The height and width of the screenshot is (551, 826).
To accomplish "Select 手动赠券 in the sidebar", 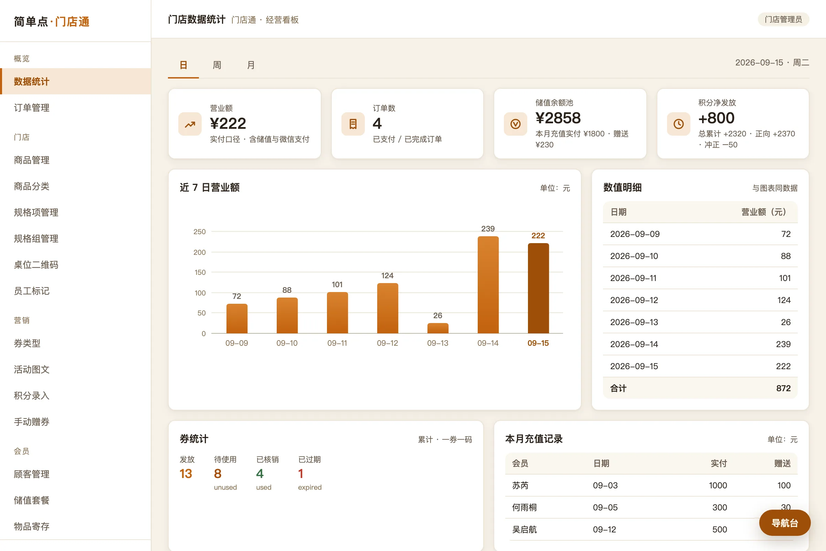I will 75,422.
